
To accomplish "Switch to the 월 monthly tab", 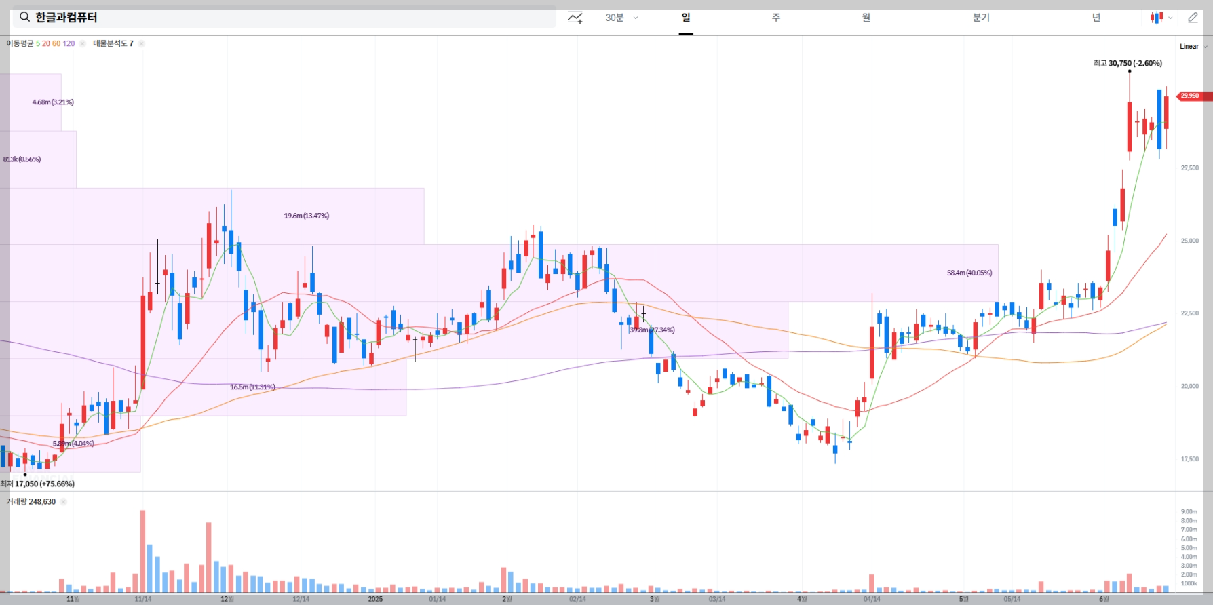I will (x=866, y=18).
